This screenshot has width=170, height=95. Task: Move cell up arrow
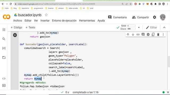[x=128, y=35]
